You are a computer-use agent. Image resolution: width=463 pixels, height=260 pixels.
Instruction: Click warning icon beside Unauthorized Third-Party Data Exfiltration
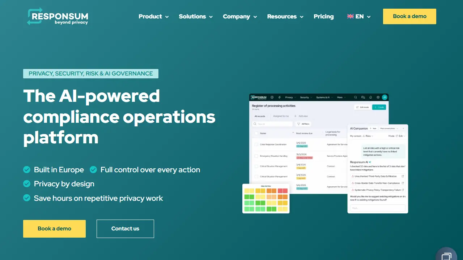(x=353, y=176)
